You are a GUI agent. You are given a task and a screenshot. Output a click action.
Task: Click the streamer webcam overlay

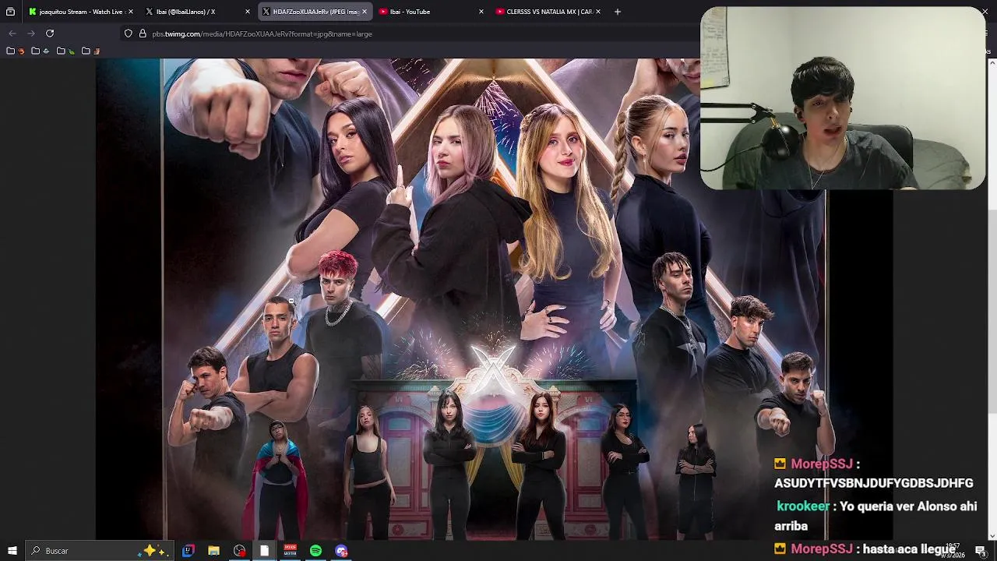click(x=843, y=99)
